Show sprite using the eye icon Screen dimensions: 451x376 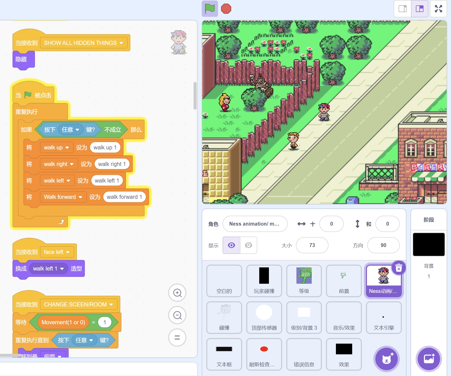[231, 245]
